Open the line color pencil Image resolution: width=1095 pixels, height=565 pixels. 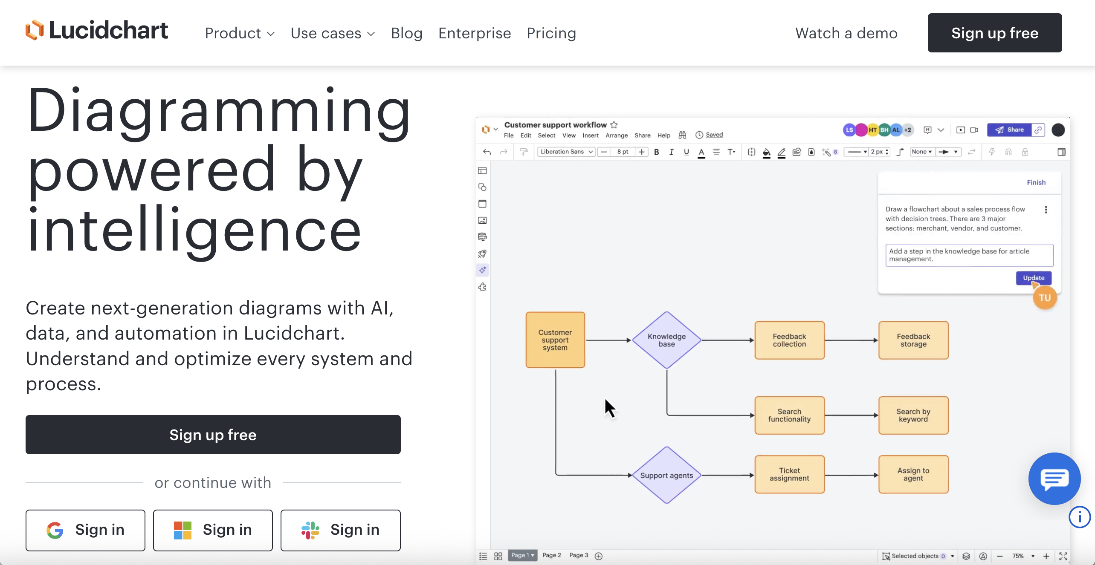pos(781,153)
